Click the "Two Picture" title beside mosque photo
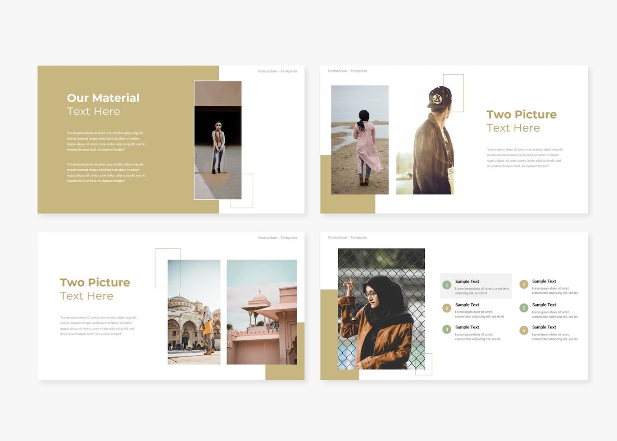The width and height of the screenshot is (617, 441). 95,282
